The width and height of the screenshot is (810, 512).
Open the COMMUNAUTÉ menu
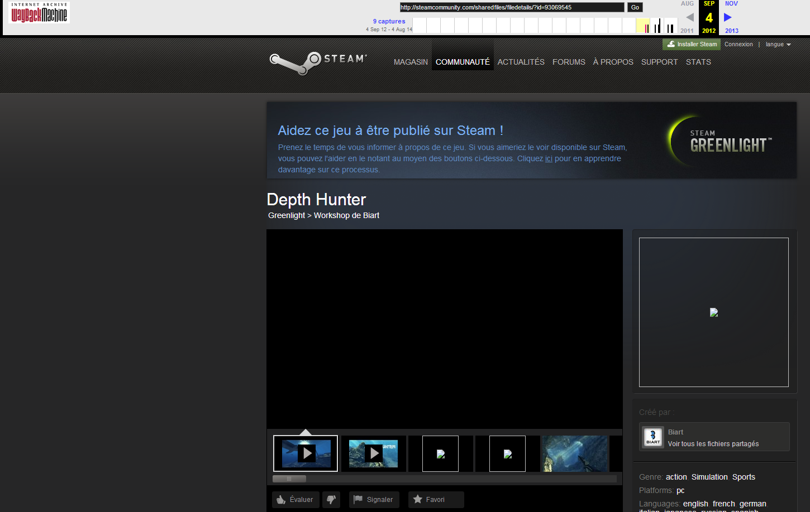pos(463,62)
